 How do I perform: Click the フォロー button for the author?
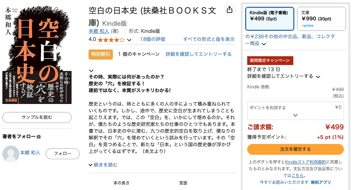[x=63, y=154]
